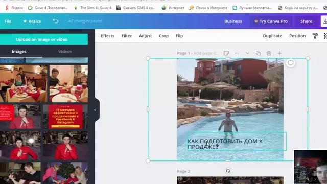Click the top-right resize handle of selection
Viewport: 327px width, 184px height.
click(308, 58)
